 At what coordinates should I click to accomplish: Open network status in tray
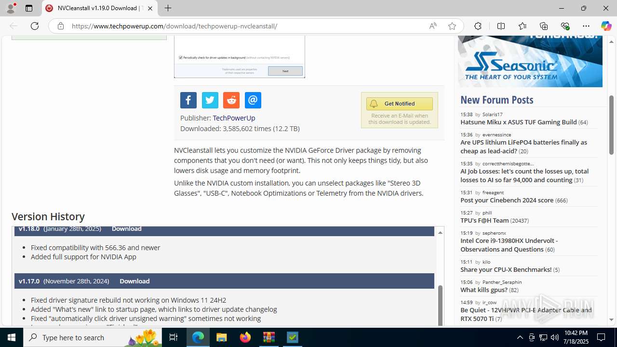tap(543, 337)
